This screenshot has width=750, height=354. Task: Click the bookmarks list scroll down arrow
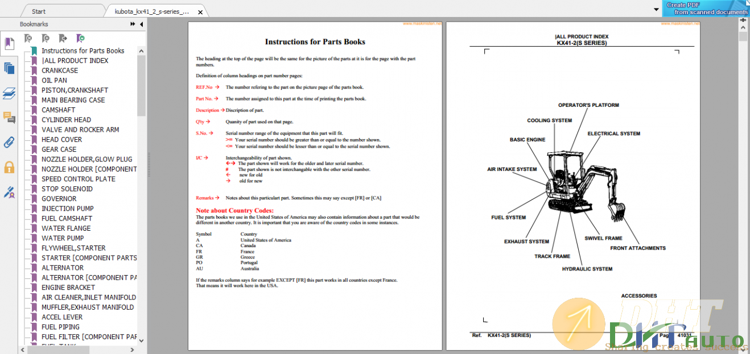141,341
